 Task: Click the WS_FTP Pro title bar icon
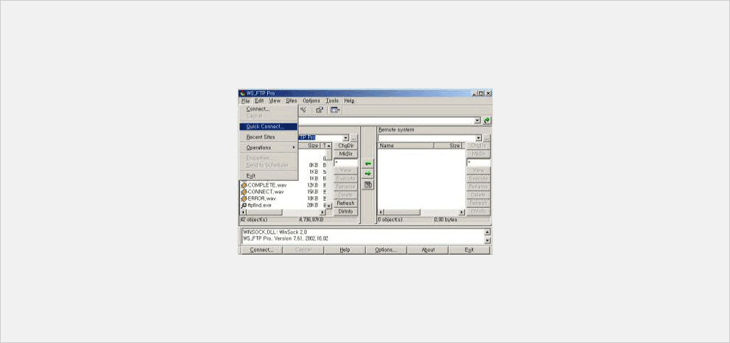click(x=242, y=93)
